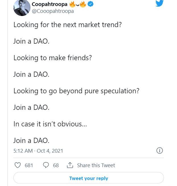Click the Coopahtroopa display name

50,4
